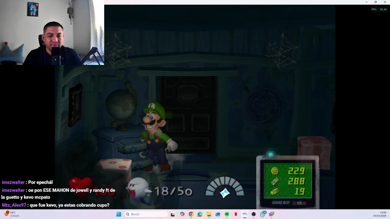Click the Poltergust element gauge

tap(225, 188)
